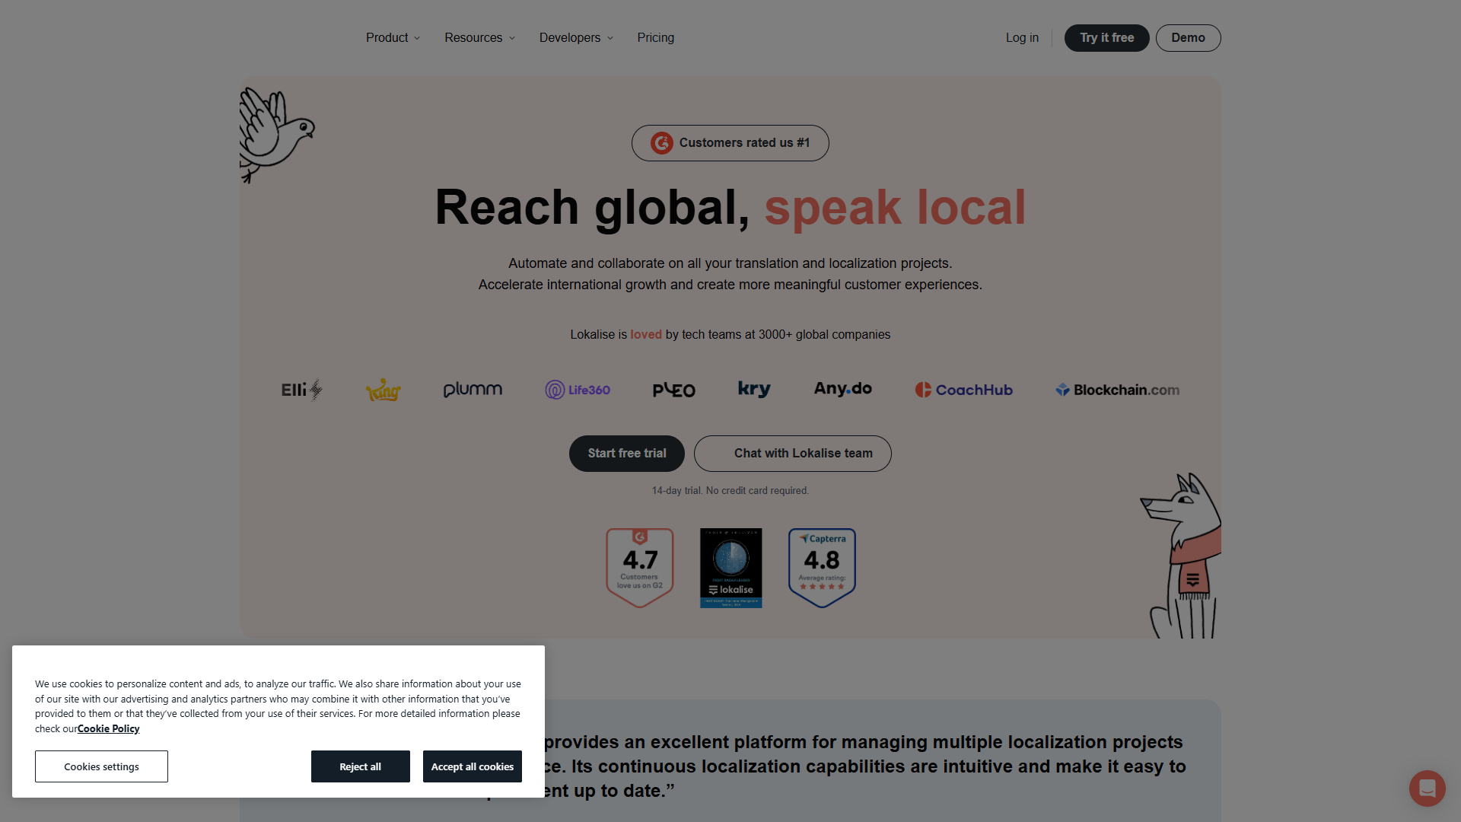
Task: Click the King company logo
Action: point(383,390)
